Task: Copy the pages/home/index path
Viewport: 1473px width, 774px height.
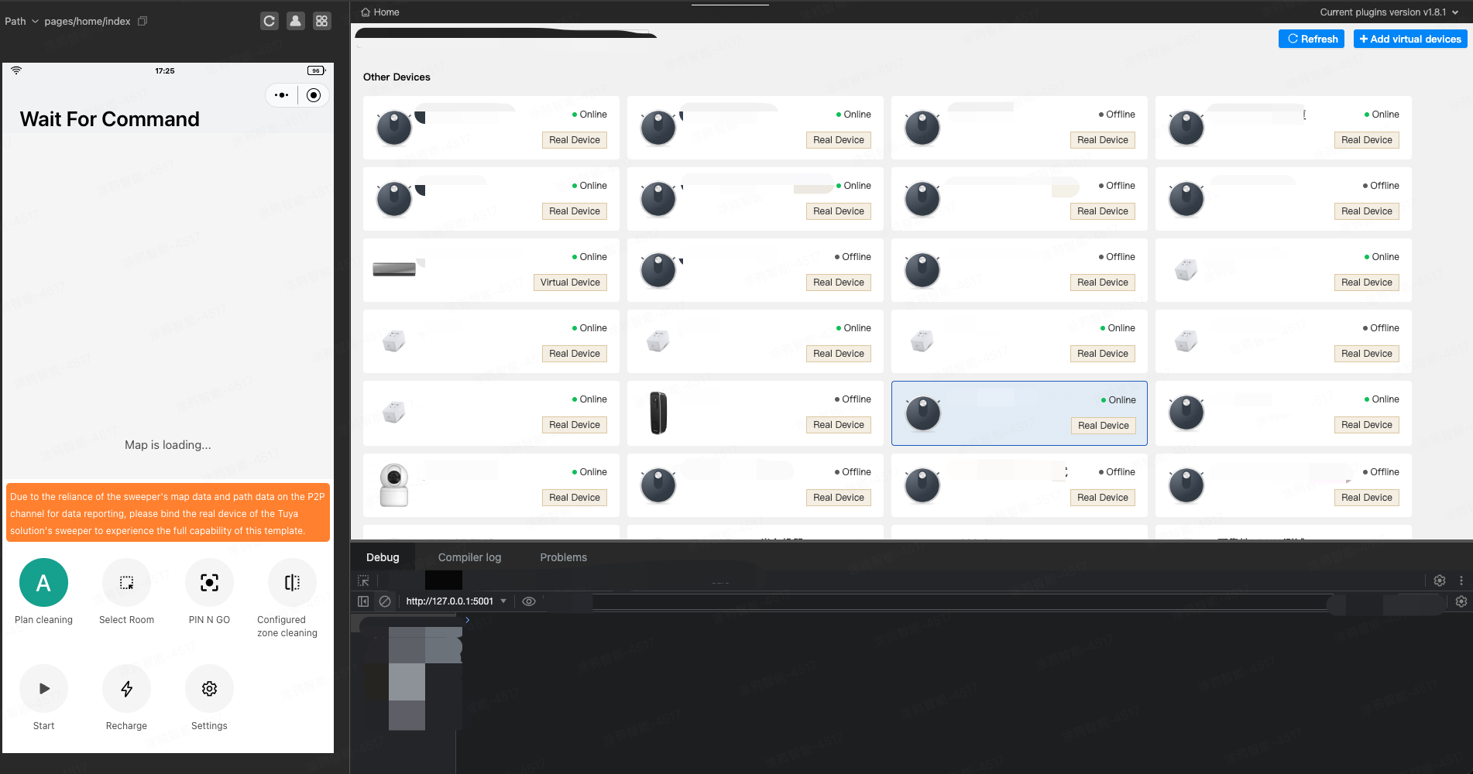Action: (x=142, y=21)
